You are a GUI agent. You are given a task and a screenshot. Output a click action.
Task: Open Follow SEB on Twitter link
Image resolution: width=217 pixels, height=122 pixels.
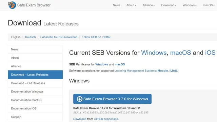[96, 37]
